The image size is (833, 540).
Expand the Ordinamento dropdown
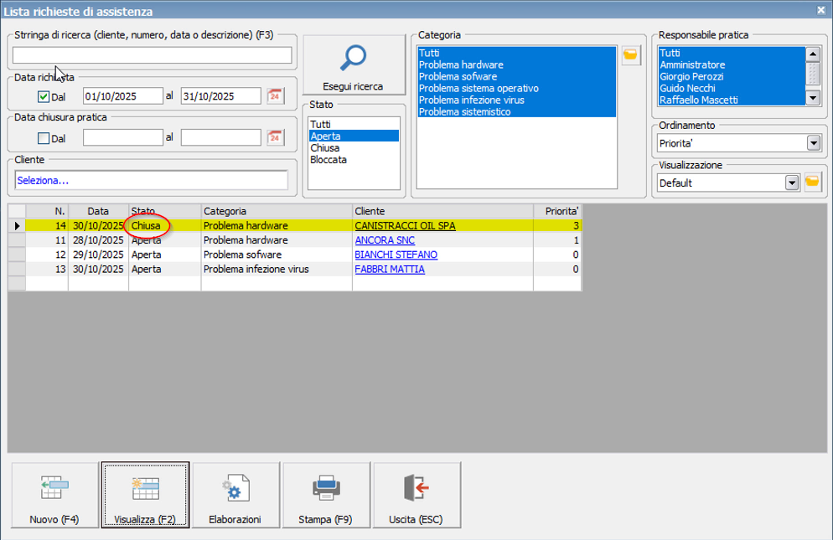point(813,143)
